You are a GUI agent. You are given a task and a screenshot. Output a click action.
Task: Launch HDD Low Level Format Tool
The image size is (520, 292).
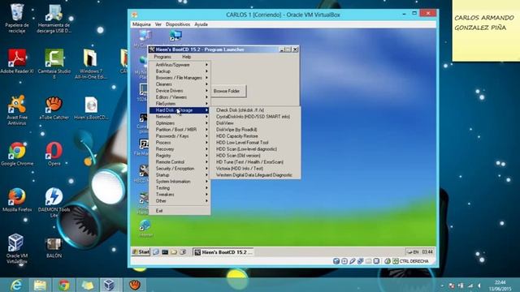pyautogui.click(x=254, y=143)
